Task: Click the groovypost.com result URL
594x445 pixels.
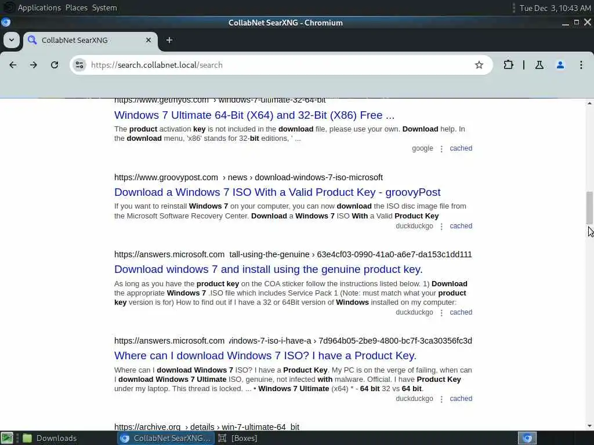Action: [248, 177]
